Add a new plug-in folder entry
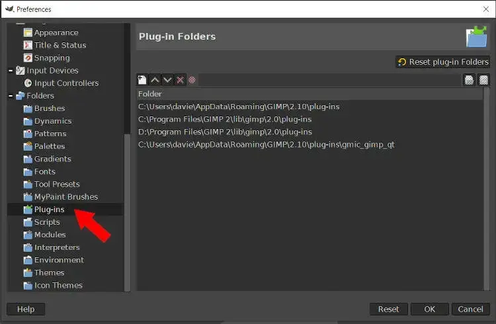Screen dimensions: 496x324 tap(142, 80)
